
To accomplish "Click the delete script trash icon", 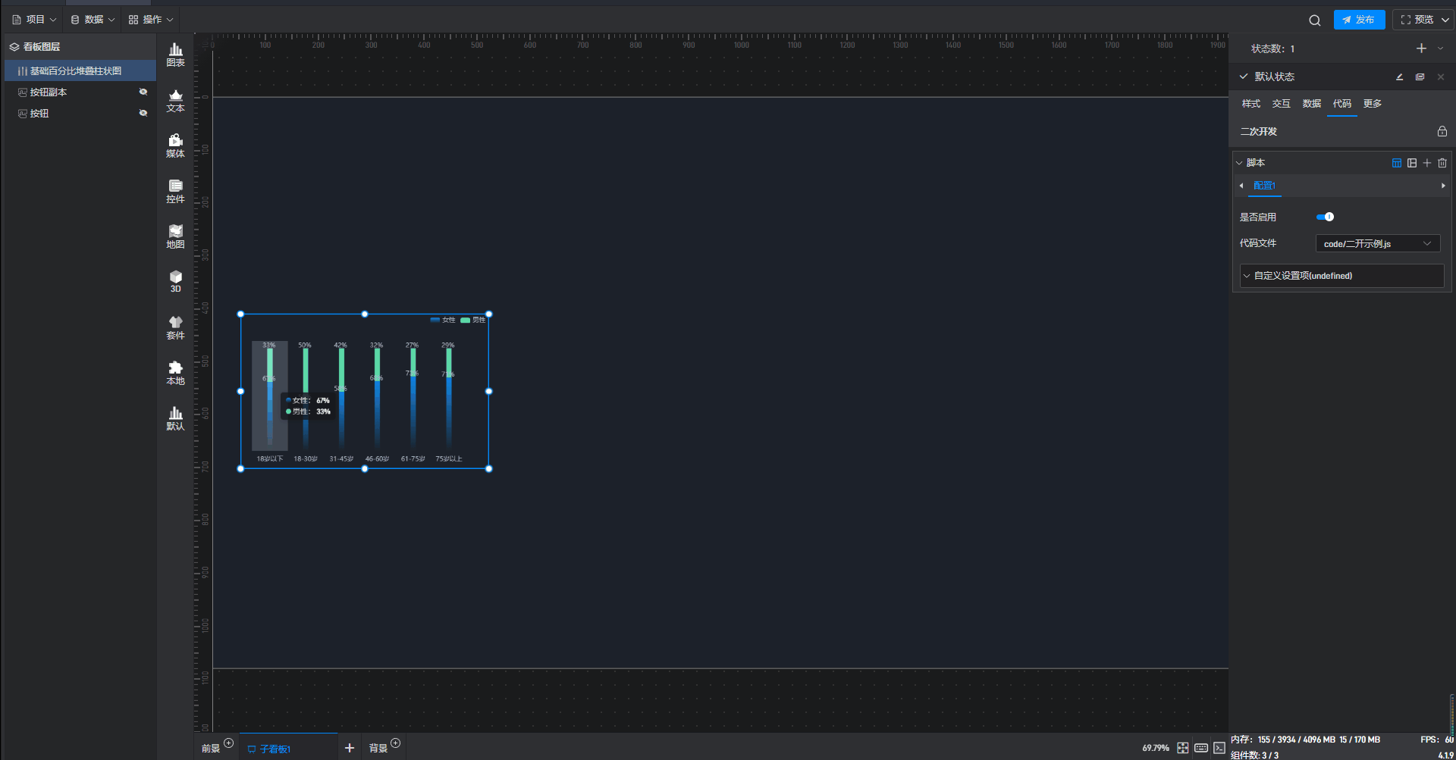I will tap(1442, 163).
